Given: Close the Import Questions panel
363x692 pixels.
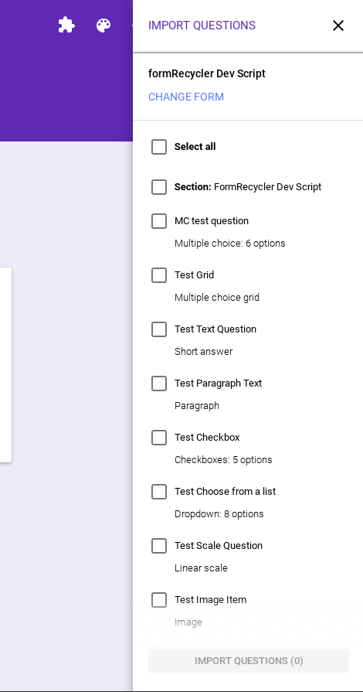Looking at the screenshot, I should tap(338, 26).
